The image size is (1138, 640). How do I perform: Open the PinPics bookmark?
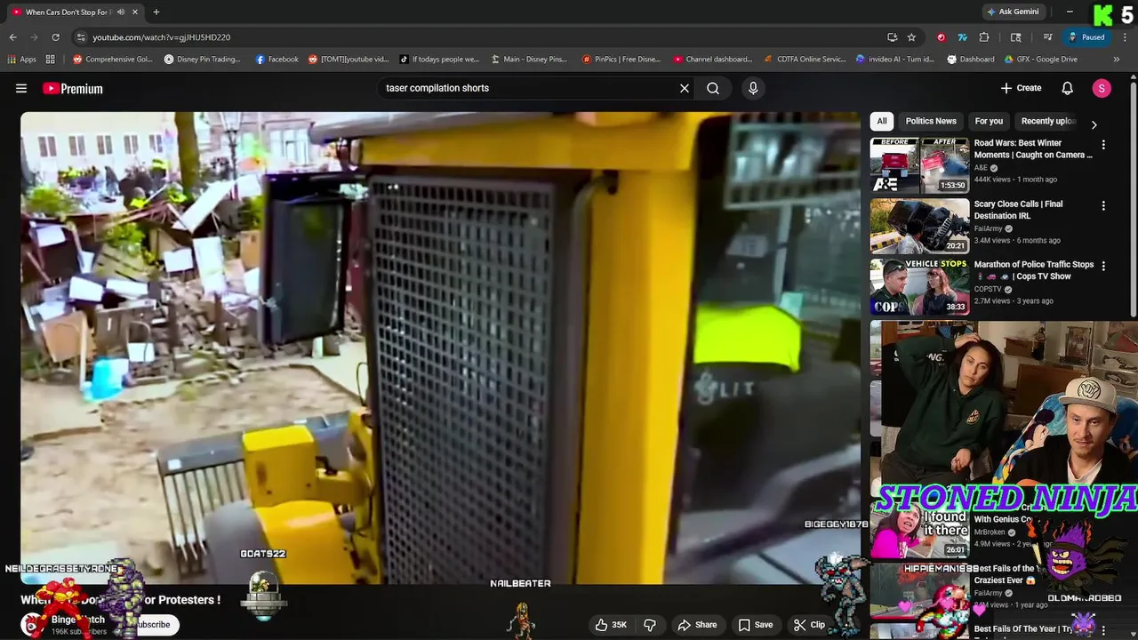[621, 60]
